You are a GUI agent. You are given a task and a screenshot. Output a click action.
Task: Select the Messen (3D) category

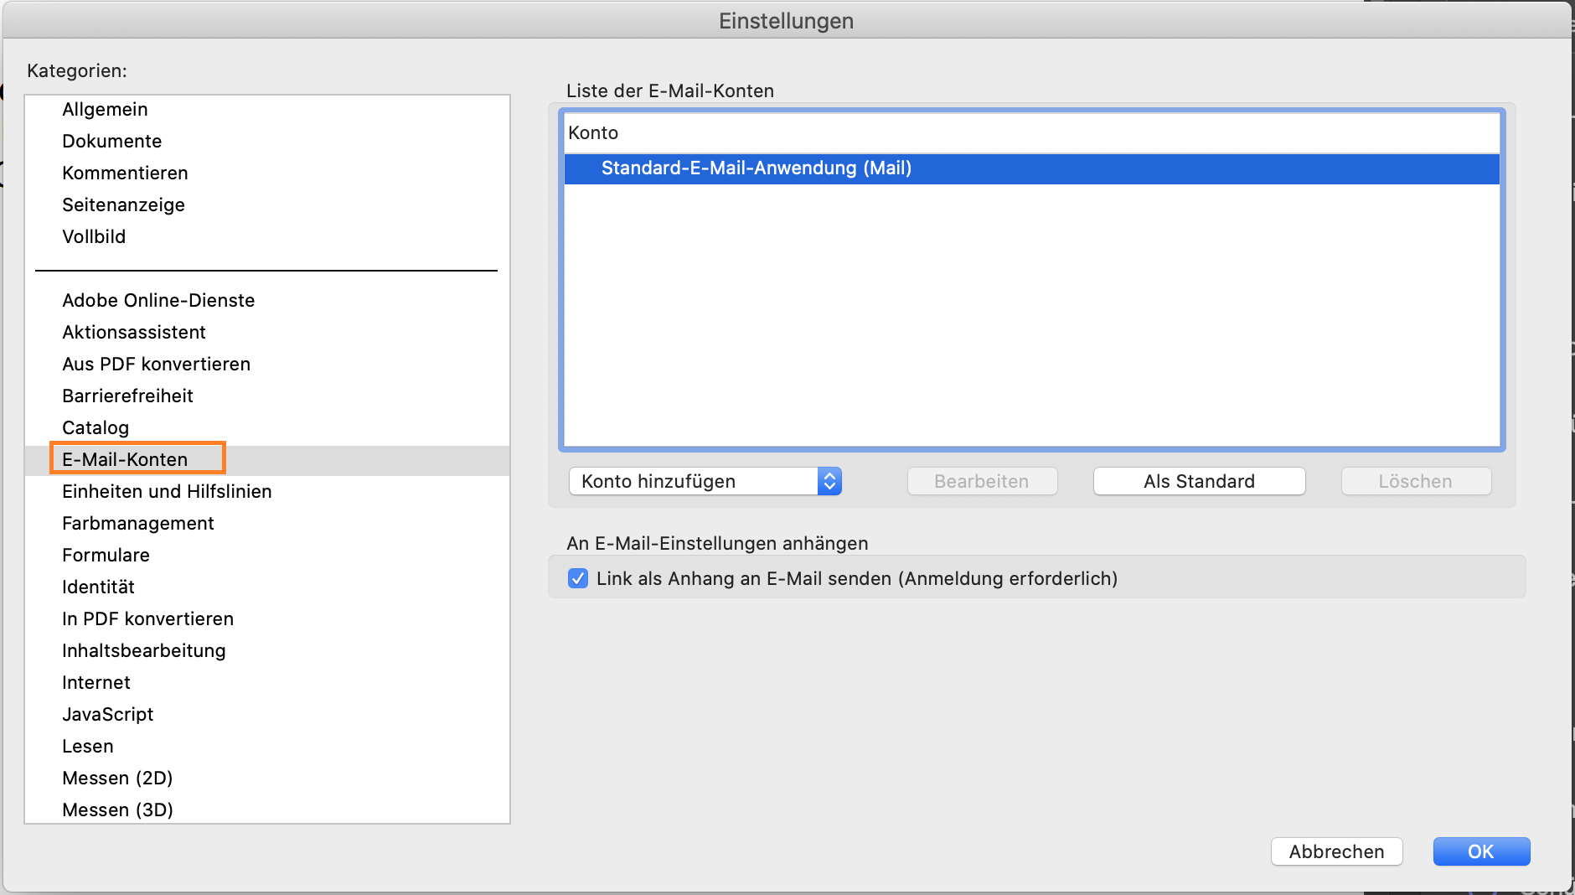point(117,810)
